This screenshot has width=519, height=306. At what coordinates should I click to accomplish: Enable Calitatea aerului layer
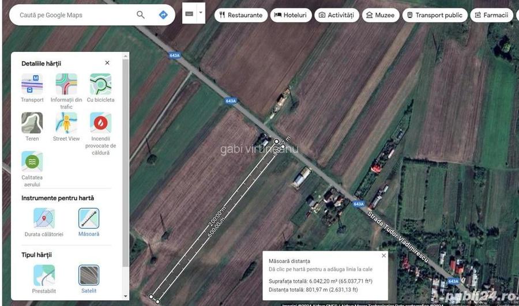(x=32, y=169)
